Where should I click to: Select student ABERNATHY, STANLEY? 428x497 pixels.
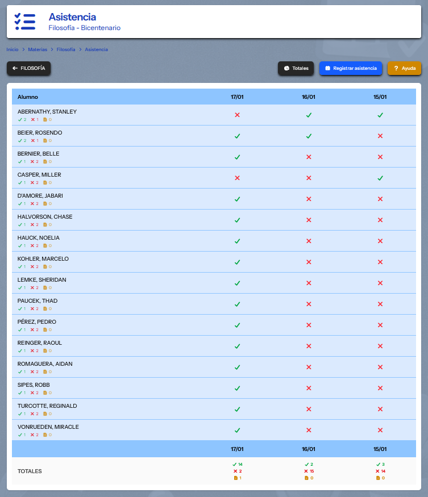point(47,111)
